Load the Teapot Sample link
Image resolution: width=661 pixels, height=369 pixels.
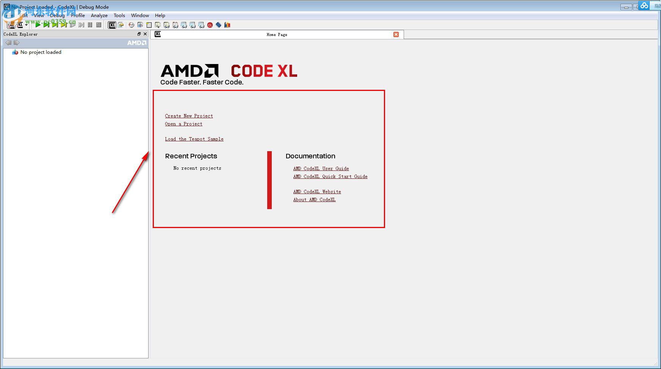194,139
